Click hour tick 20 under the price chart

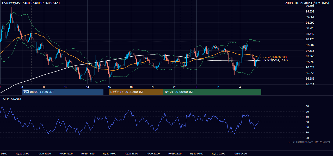pos(153,87)
